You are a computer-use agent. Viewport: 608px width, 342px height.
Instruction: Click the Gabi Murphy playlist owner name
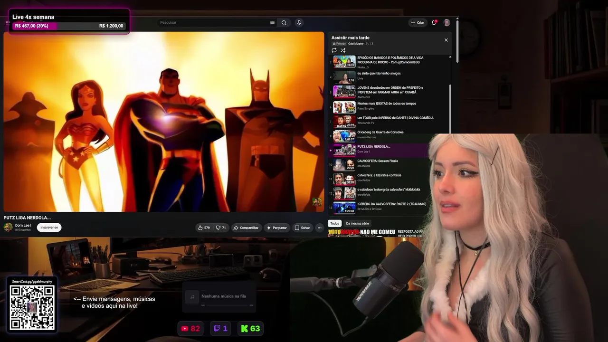point(356,44)
